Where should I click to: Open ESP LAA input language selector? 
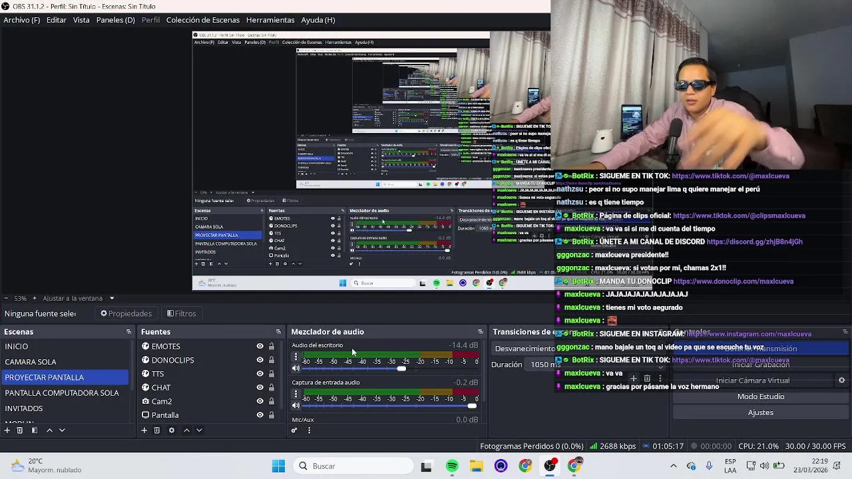pyautogui.click(x=730, y=466)
